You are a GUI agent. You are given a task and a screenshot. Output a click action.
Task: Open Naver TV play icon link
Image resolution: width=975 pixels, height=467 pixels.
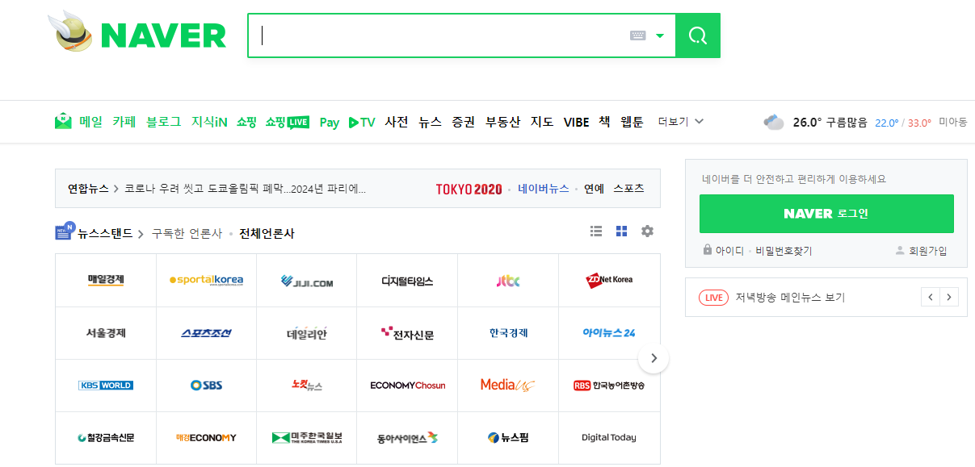click(x=362, y=122)
